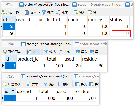
Task: Click money cell 100 of order 56
Action: (98, 33)
